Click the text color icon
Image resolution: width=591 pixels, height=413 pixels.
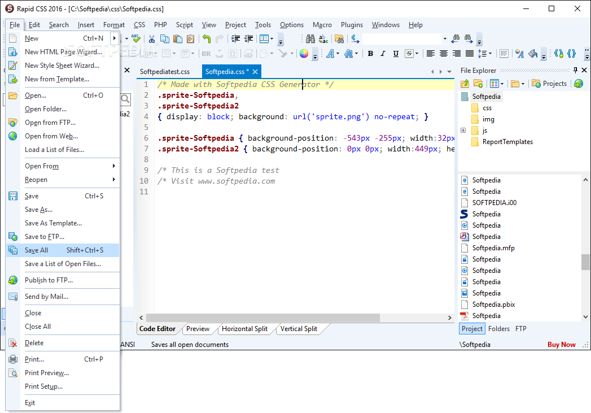coord(519,54)
